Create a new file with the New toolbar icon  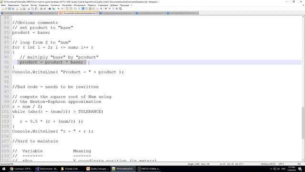[x=2, y=9]
